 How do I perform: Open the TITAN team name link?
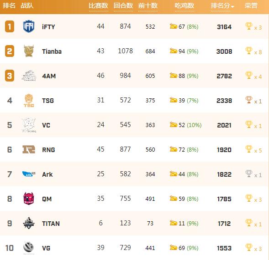(x=51, y=224)
